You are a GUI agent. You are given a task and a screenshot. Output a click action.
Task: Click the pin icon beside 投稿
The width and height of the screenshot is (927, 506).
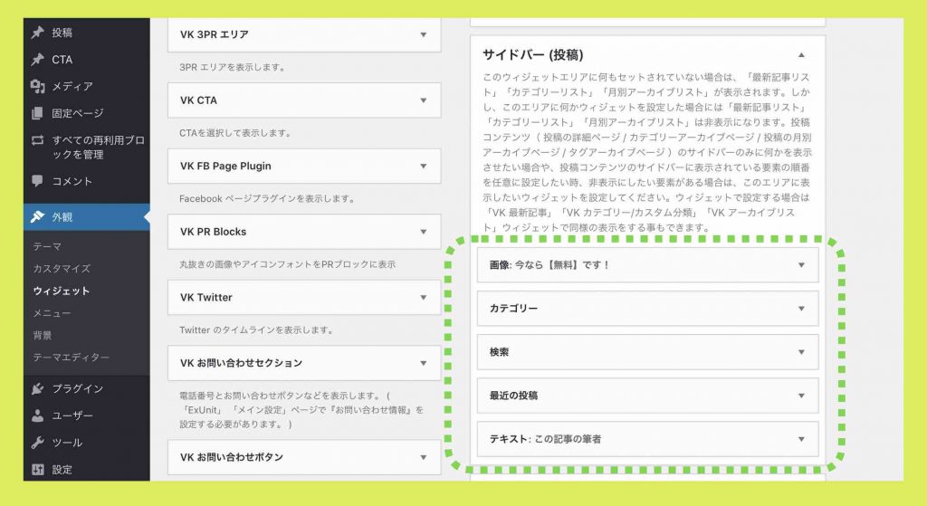(38, 33)
